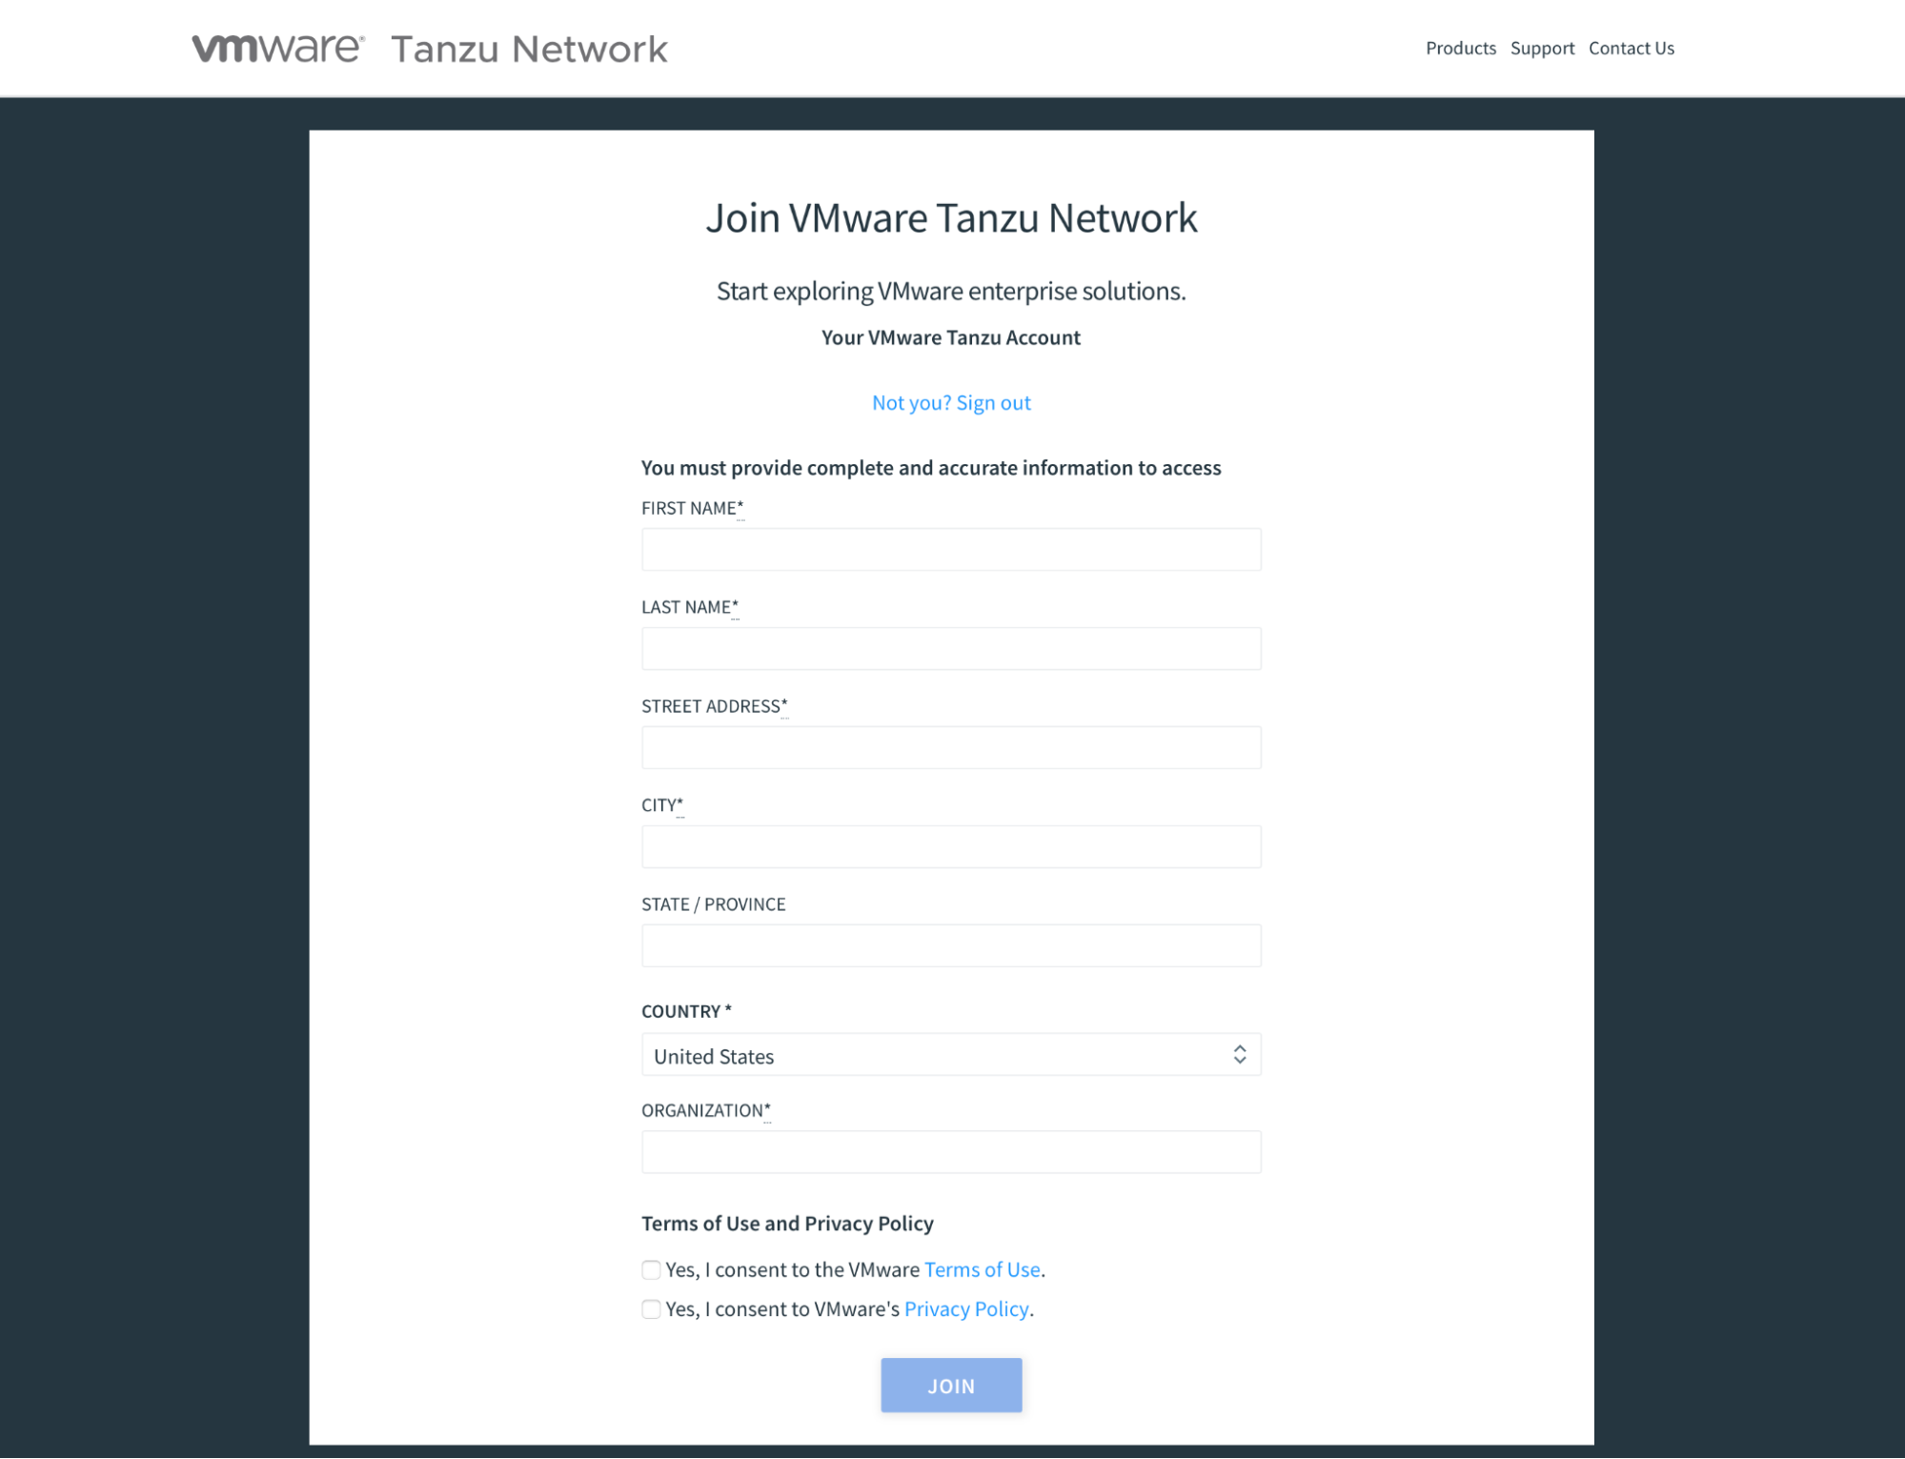Click the First Name input field
Viewport: 1905px width, 1459px height.
click(950, 549)
